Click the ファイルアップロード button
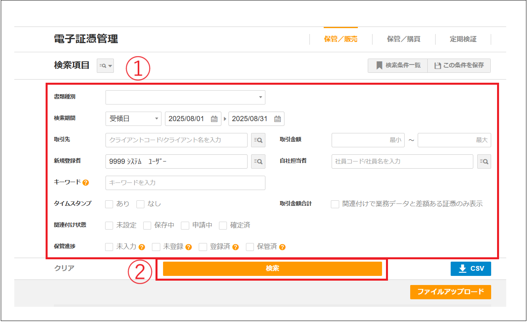This screenshot has height=323, width=528. tap(450, 292)
